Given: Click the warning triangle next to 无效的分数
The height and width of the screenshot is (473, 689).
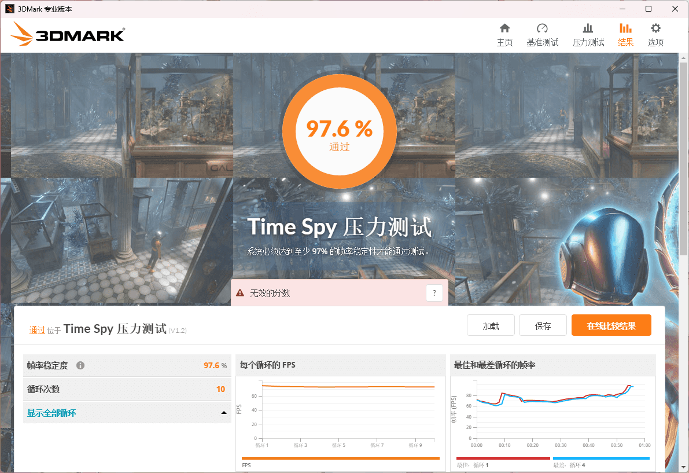Looking at the screenshot, I should (x=240, y=293).
